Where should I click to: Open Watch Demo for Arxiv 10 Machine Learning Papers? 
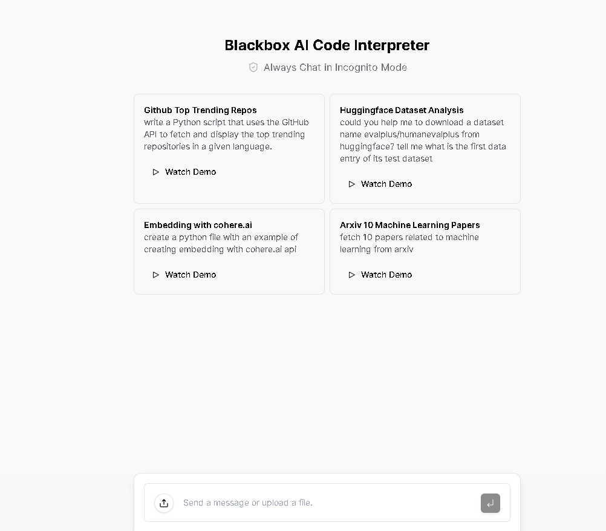pyautogui.click(x=386, y=275)
